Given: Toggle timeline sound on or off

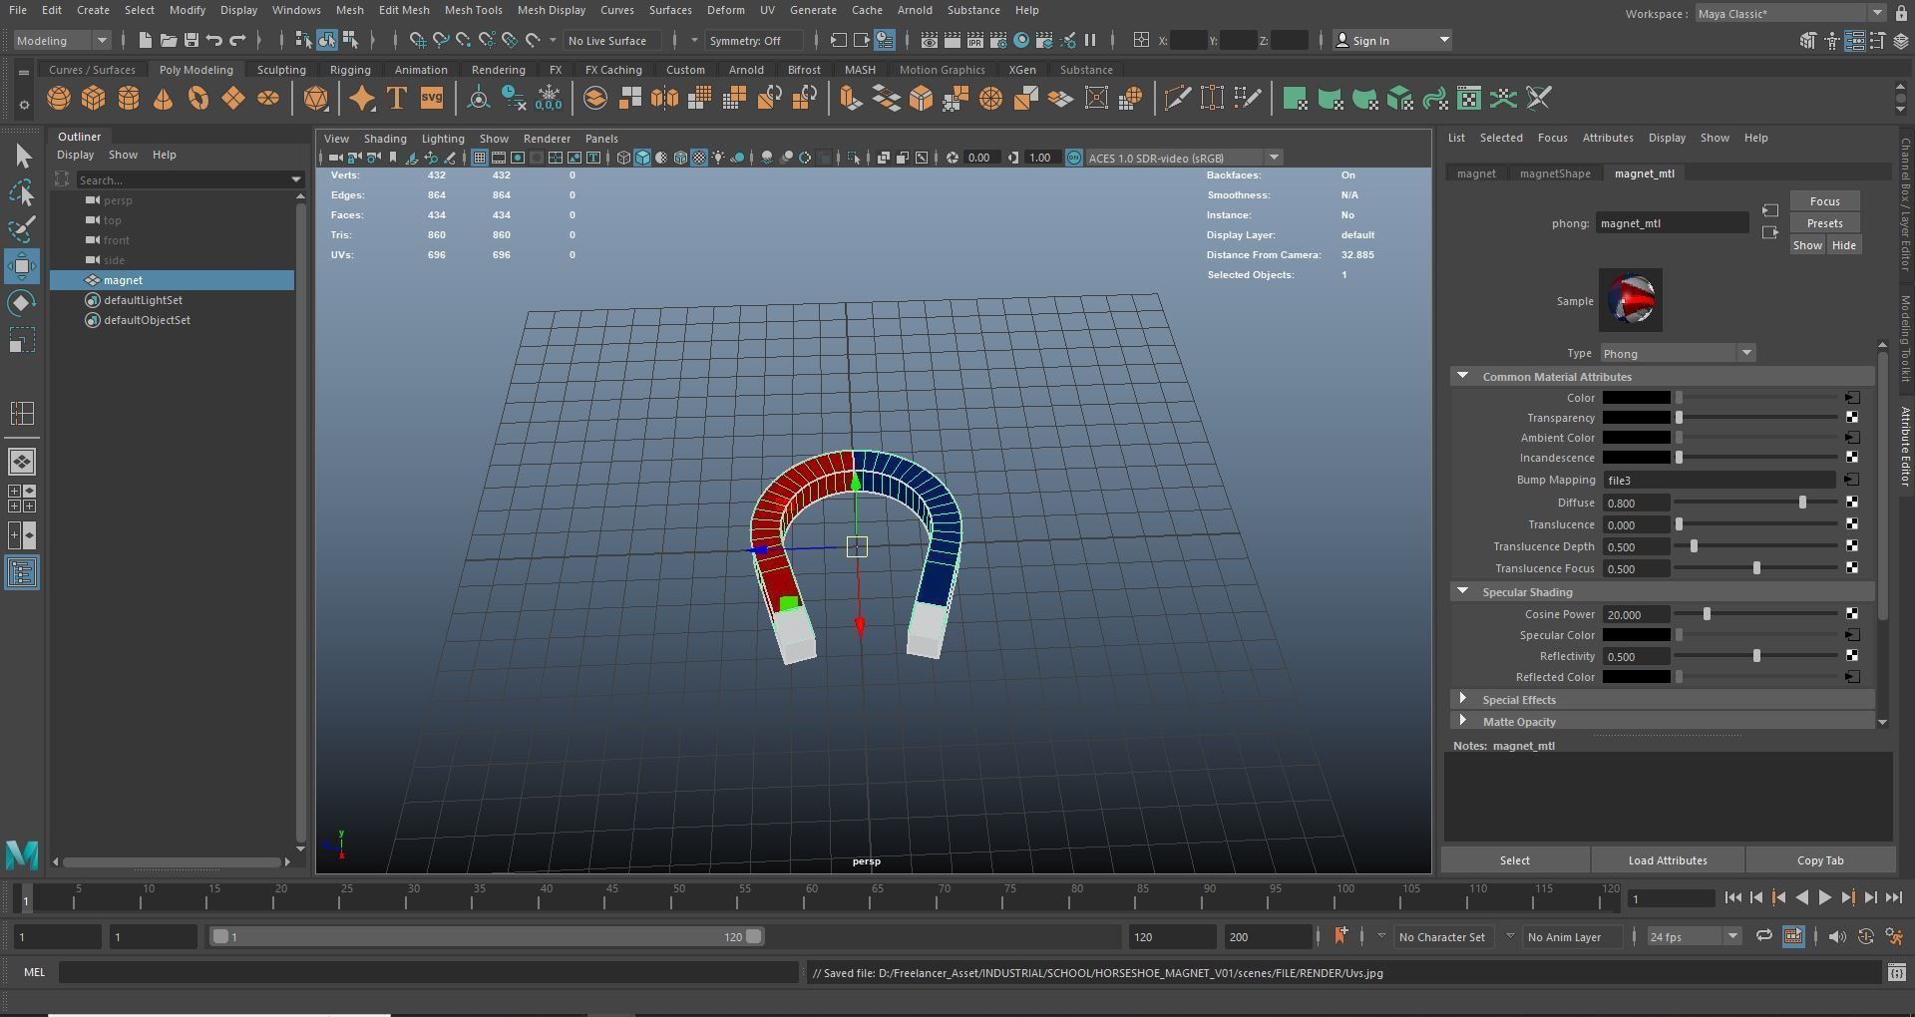Looking at the screenshot, I should (x=1837, y=936).
